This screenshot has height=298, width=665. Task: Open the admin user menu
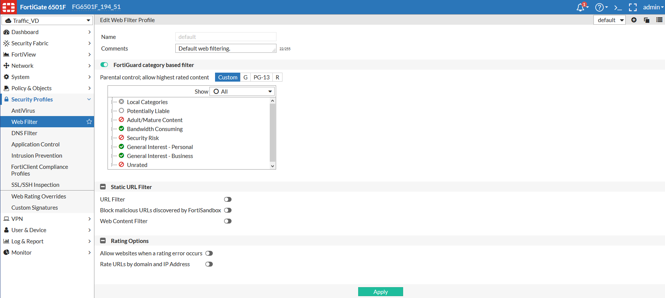(x=653, y=7)
